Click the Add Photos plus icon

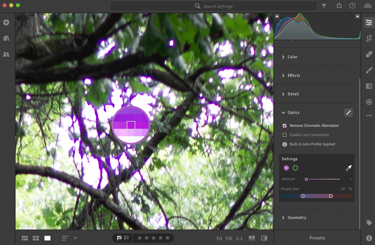pos(6,23)
